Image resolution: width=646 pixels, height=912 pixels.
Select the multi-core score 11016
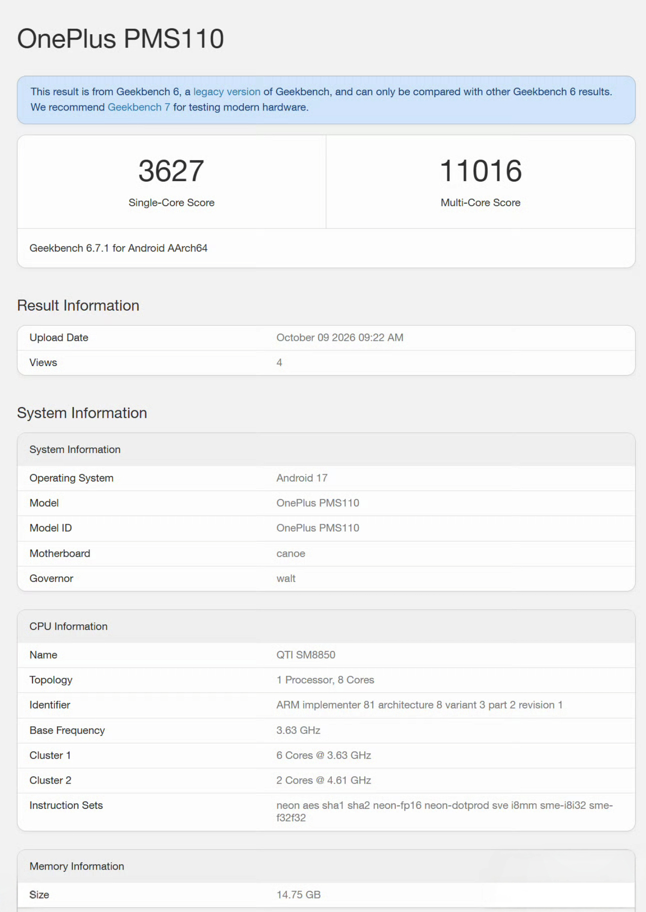point(481,171)
